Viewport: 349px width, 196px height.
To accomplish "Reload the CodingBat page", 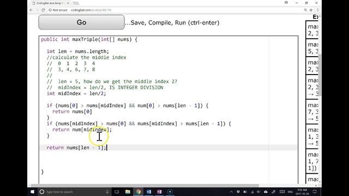I will click(x=43, y=10).
